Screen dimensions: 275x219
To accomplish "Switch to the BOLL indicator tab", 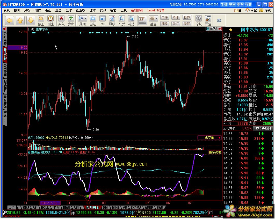I will [45, 207].
